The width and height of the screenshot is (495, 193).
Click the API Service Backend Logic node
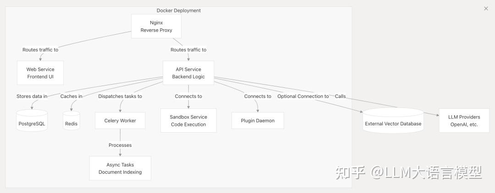tap(188, 73)
